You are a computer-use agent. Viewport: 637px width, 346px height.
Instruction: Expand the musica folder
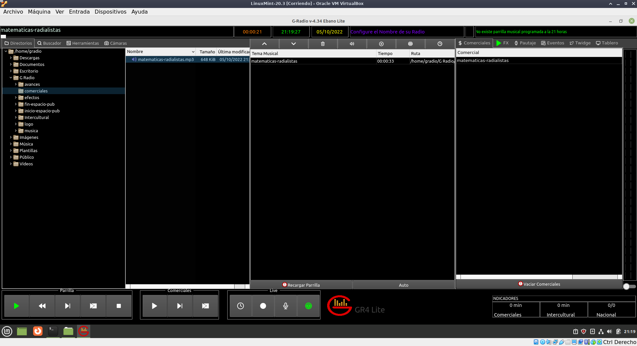coord(16,131)
